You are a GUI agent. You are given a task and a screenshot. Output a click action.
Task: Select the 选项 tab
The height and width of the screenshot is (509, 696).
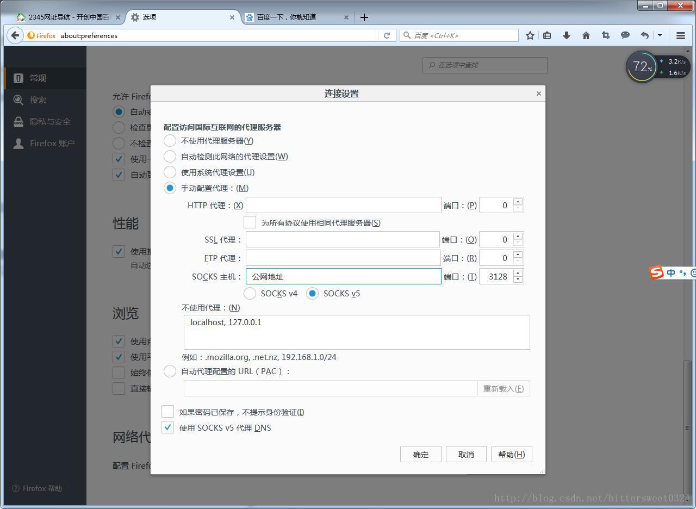[183, 17]
